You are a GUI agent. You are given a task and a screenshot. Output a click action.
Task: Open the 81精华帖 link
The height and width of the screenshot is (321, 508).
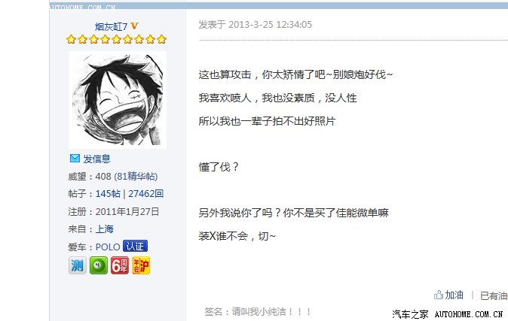[x=136, y=176]
